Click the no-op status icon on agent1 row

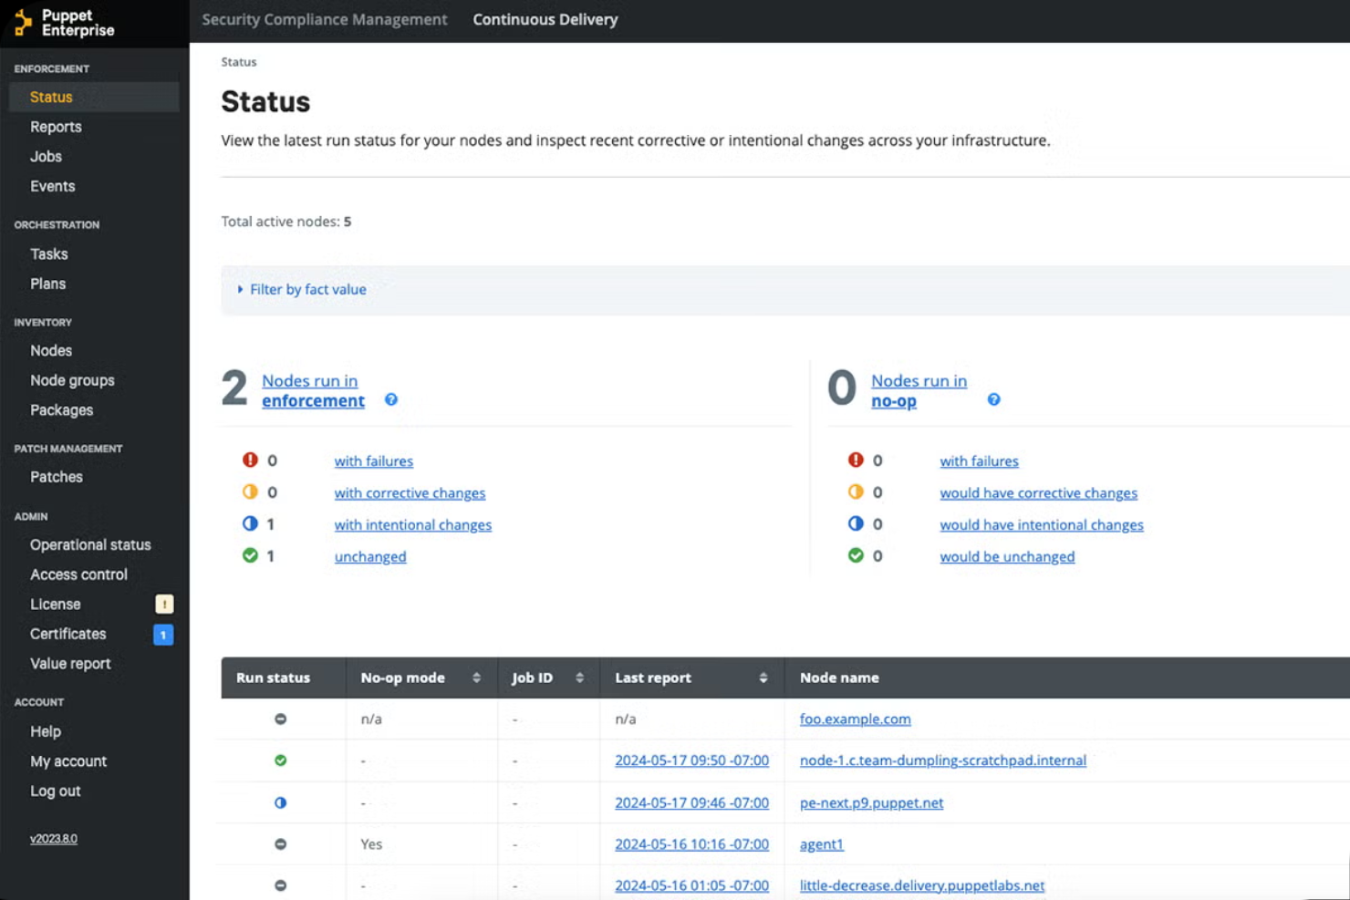click(281, 843)
